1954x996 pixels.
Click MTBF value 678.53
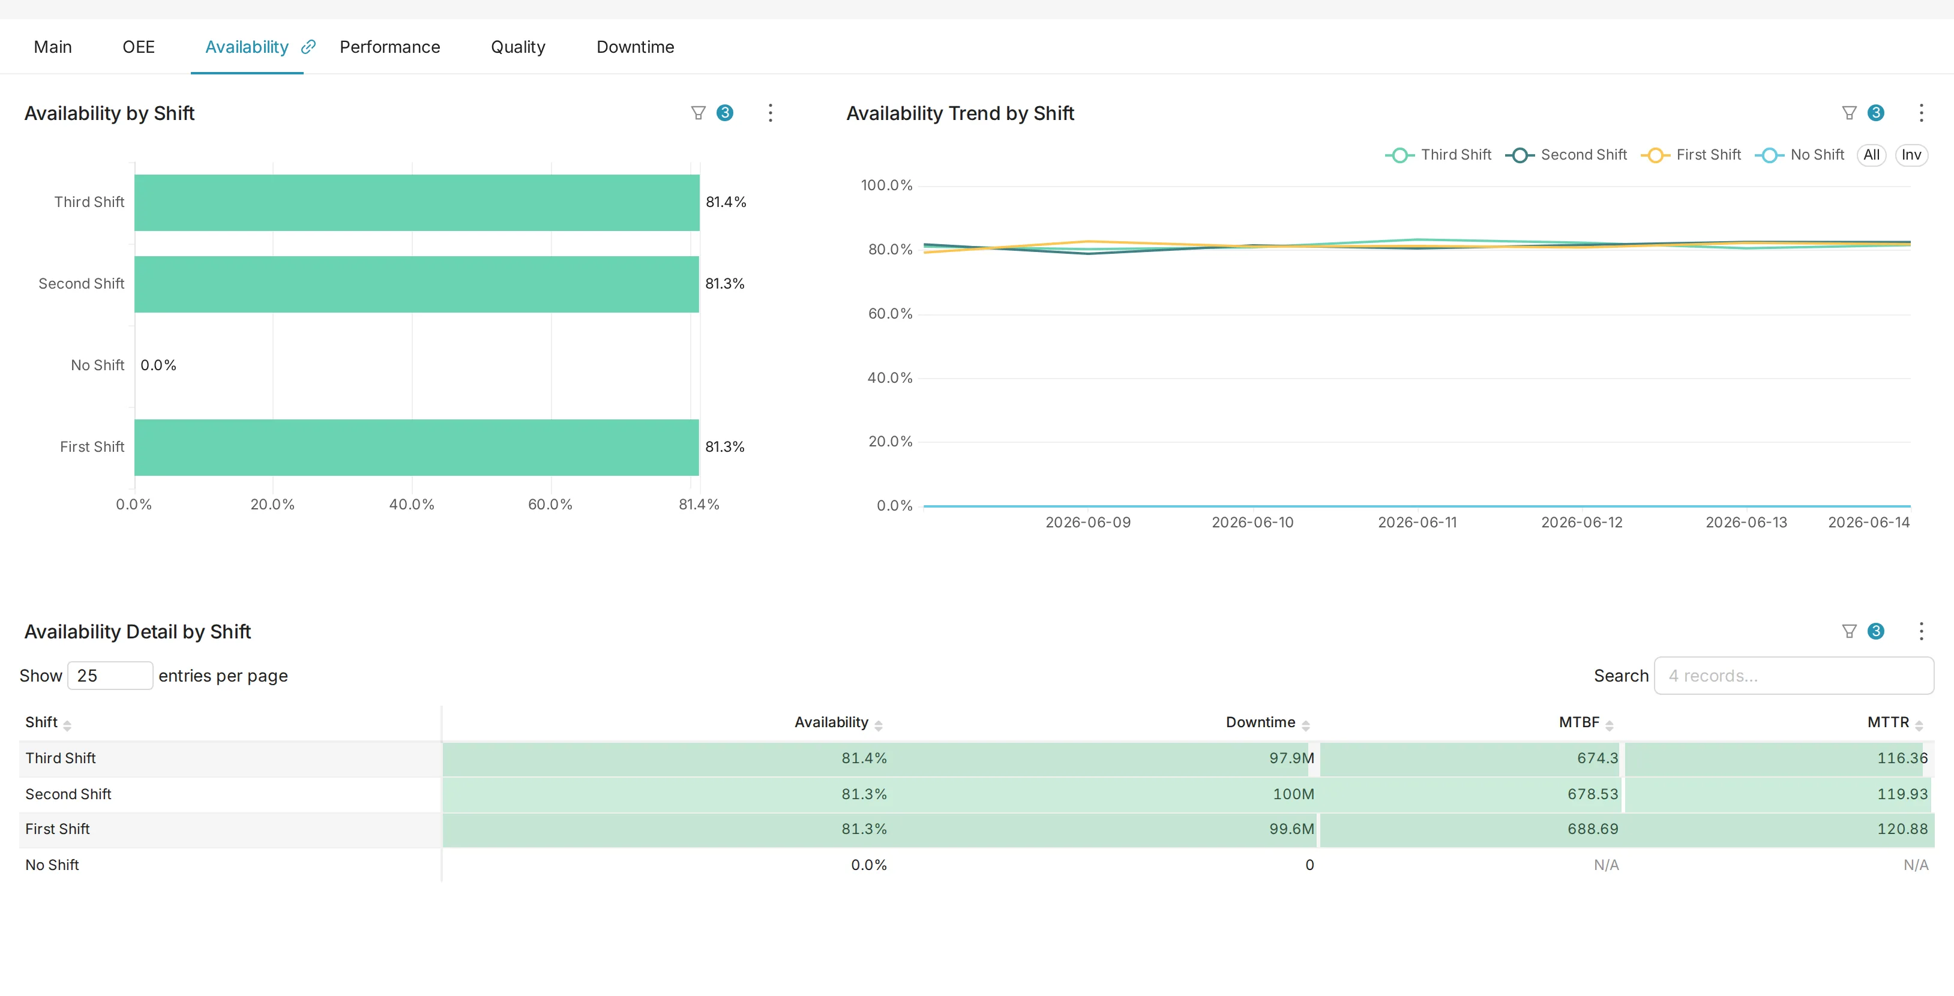(1592, 793)
